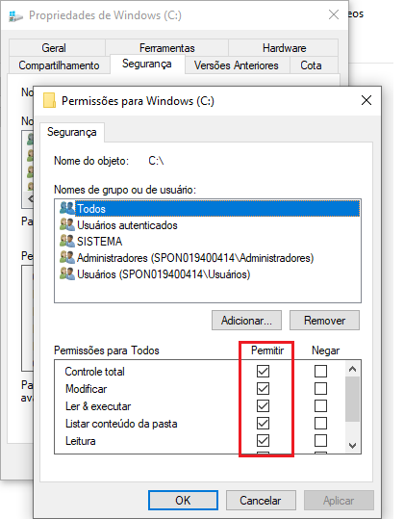Click the drive icon in Propriedades title bar
This screenshot has width=404, height=519.
[x=15, y=15]
